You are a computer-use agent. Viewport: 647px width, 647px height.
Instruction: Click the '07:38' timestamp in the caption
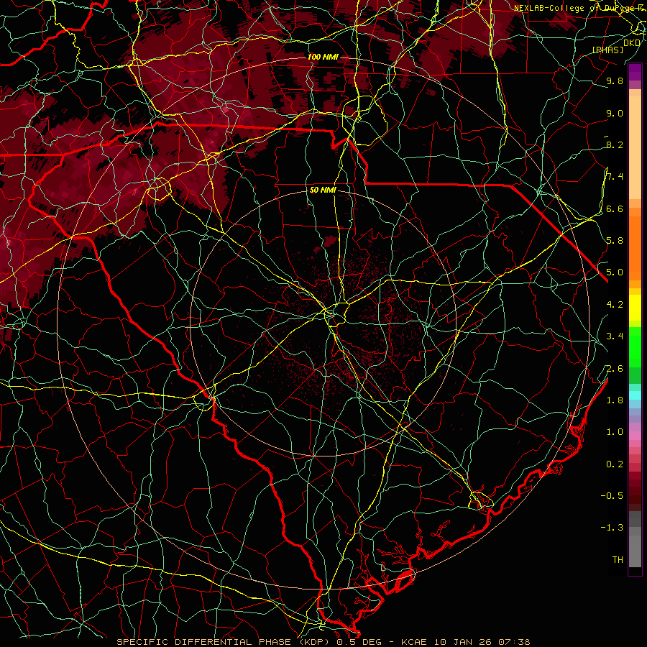coord(514,642)
